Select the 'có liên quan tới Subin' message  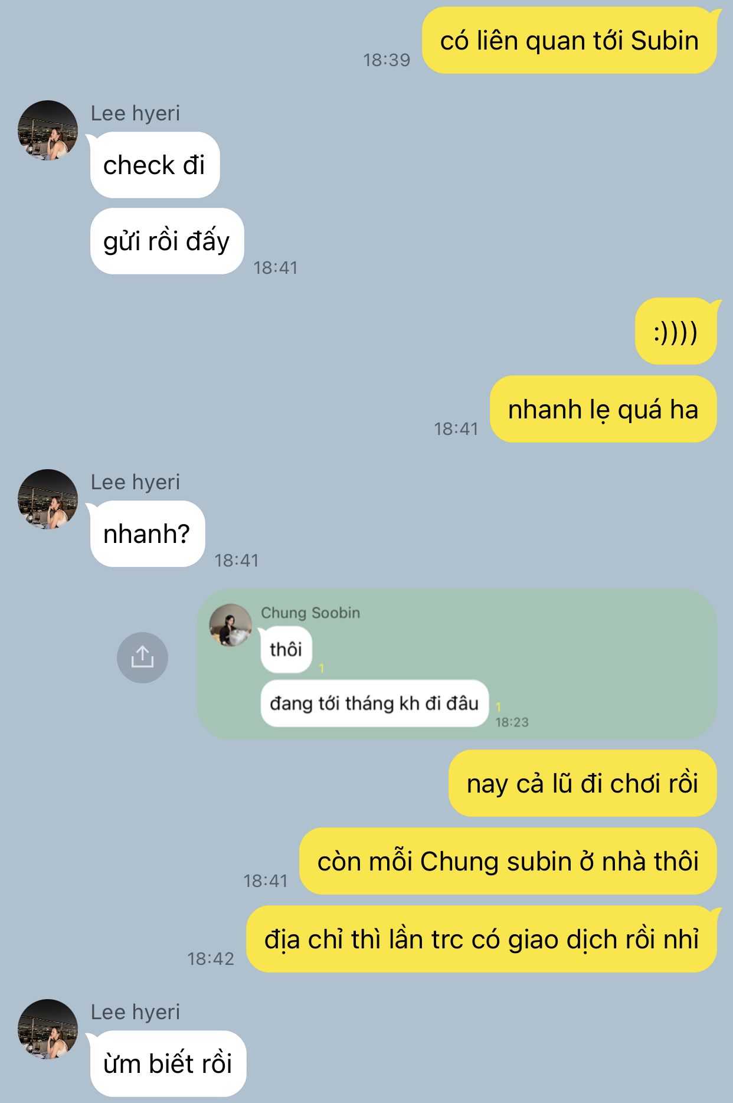570,41
